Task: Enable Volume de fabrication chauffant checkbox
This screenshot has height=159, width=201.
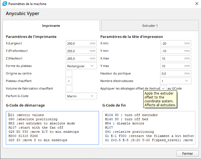Action: pyautogui.click(x=69, y=88)
